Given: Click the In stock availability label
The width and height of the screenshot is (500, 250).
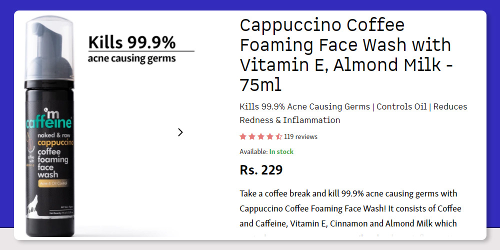Looking at the screenshot, I should 281,152.
